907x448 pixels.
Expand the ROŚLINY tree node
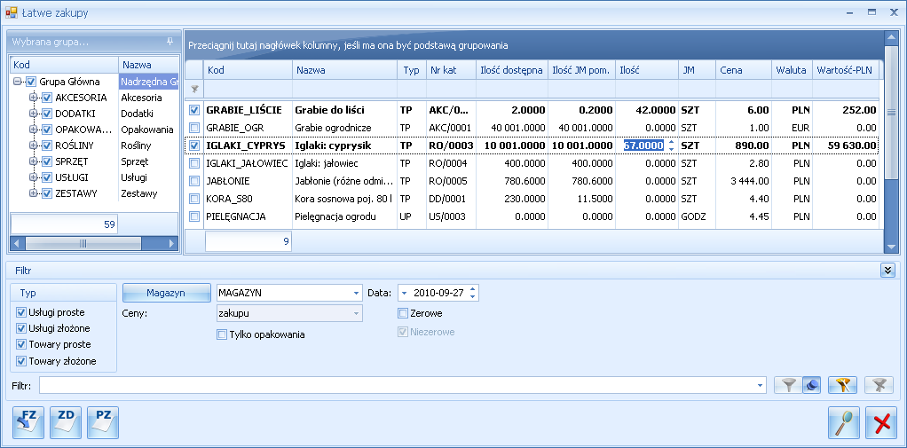[x=33, y=145]
